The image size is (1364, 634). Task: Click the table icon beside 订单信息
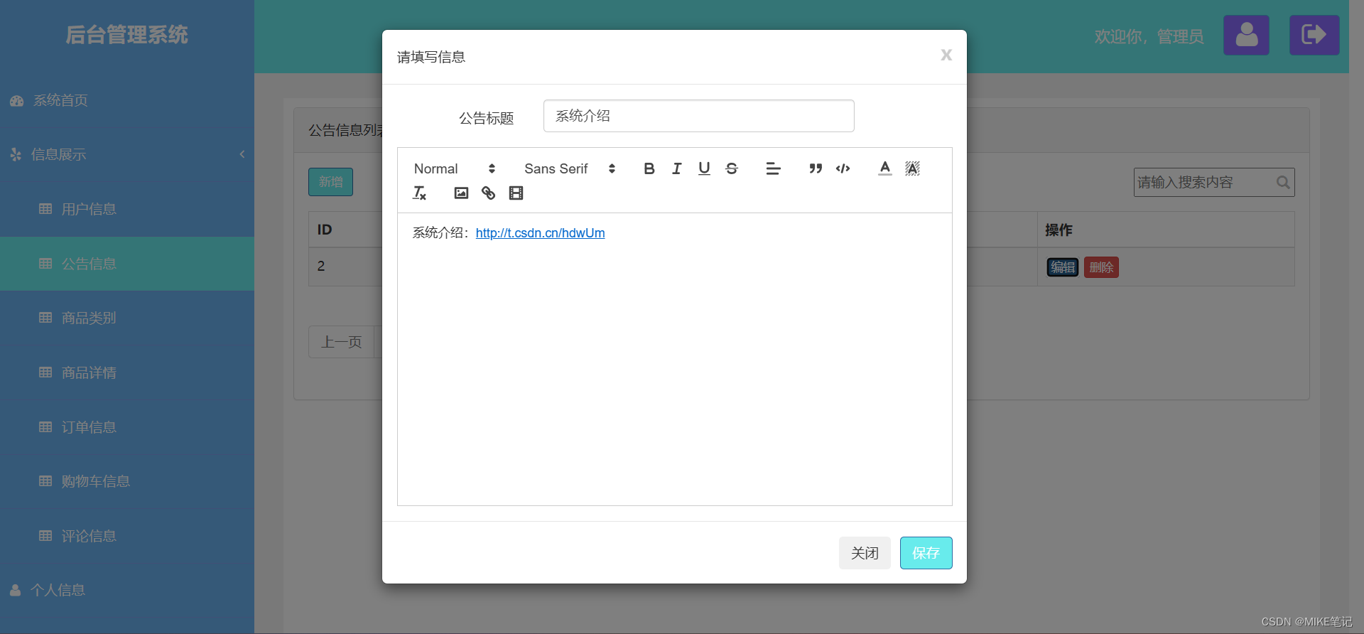(45, 426)
